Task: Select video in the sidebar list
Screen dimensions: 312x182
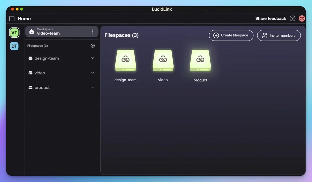Action: [x=40, y=73]
